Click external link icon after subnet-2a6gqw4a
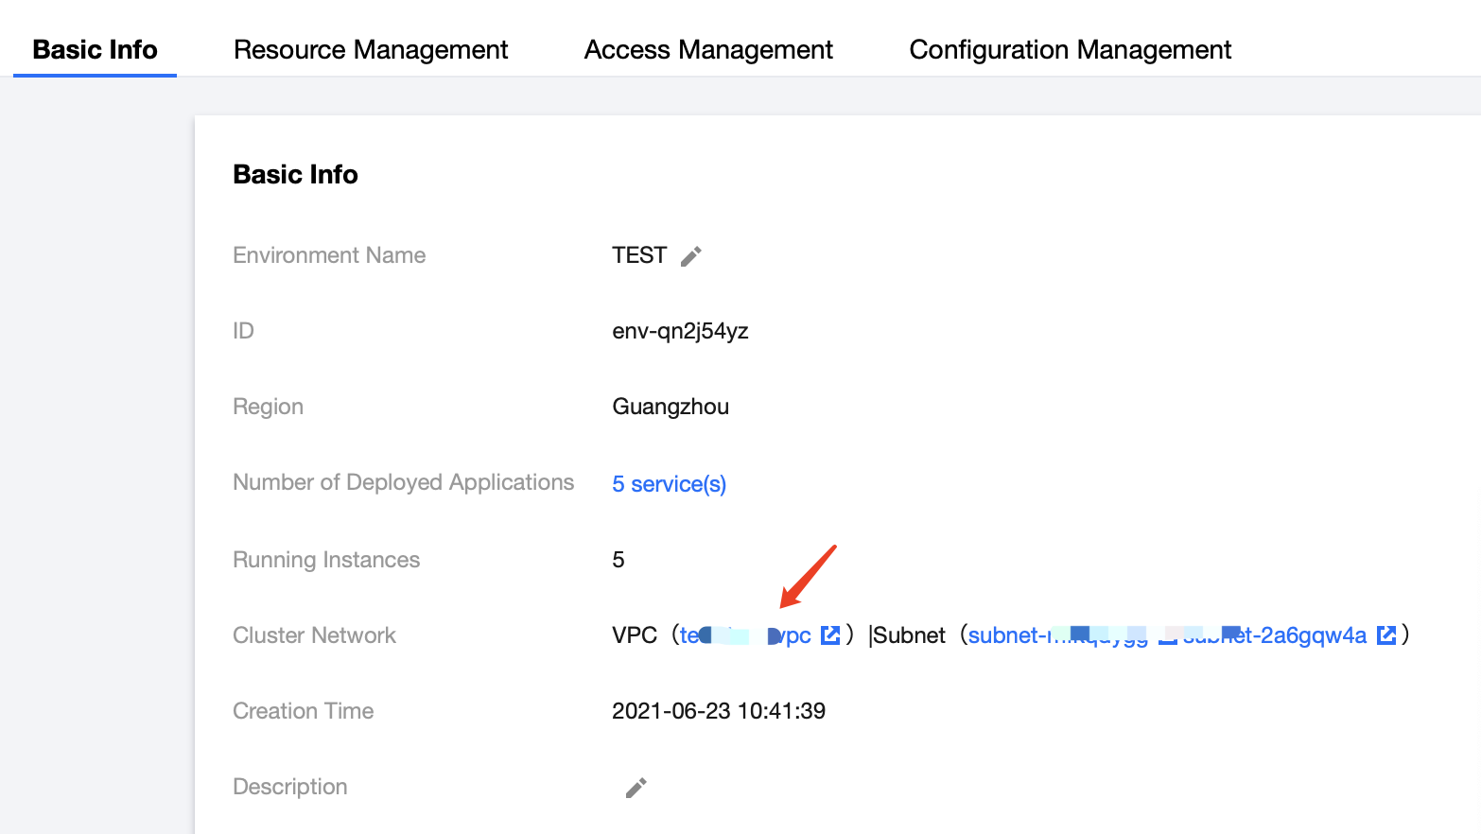Screen dimensions: 1481x834 point(1386,635)
